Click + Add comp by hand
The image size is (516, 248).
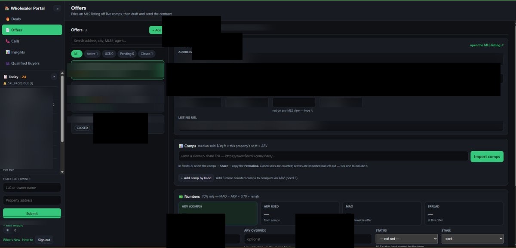(196, 178)
